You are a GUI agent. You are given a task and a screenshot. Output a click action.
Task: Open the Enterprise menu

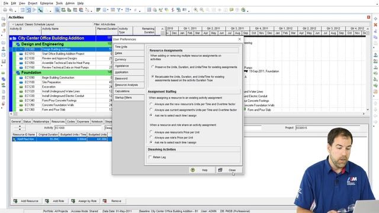click(x=46, y=3)
